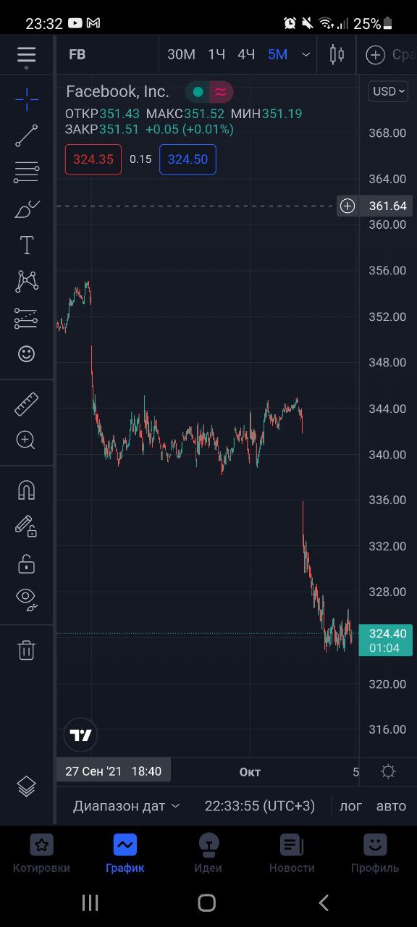This screenshot has width=417, height=927.
Task: Hide all drawings with eye icon
Action: [x=27, y=599]
